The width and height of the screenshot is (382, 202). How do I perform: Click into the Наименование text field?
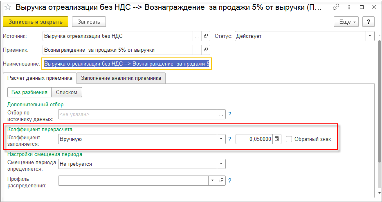[127, 64]
